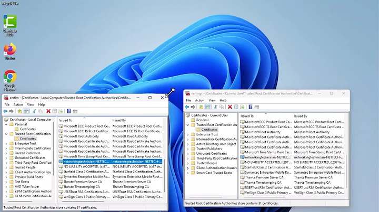
Task: Click Show/Hide Action Pane icon in certmgr
Action: pos(257,107)
